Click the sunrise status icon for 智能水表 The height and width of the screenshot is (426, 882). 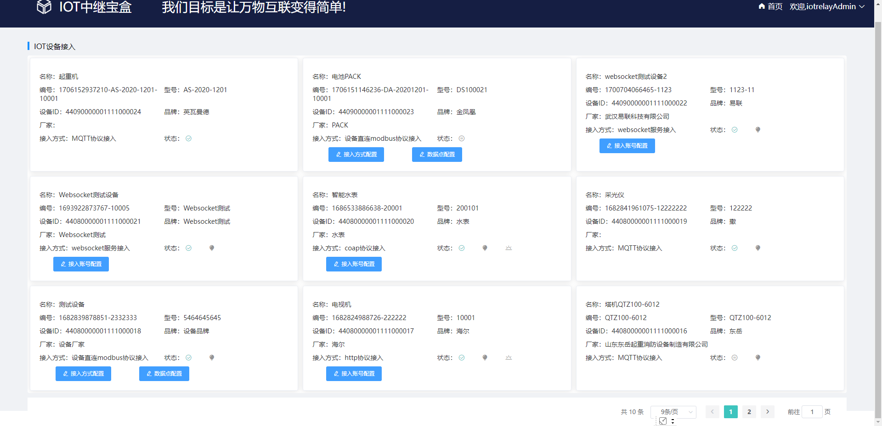pos(508,248)
